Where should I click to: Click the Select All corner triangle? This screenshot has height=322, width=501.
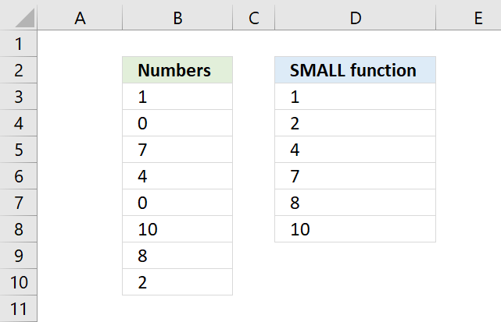click(25, 18)
